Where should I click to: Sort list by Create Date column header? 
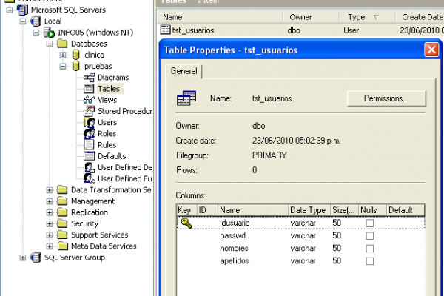click(x=420, y=17)
